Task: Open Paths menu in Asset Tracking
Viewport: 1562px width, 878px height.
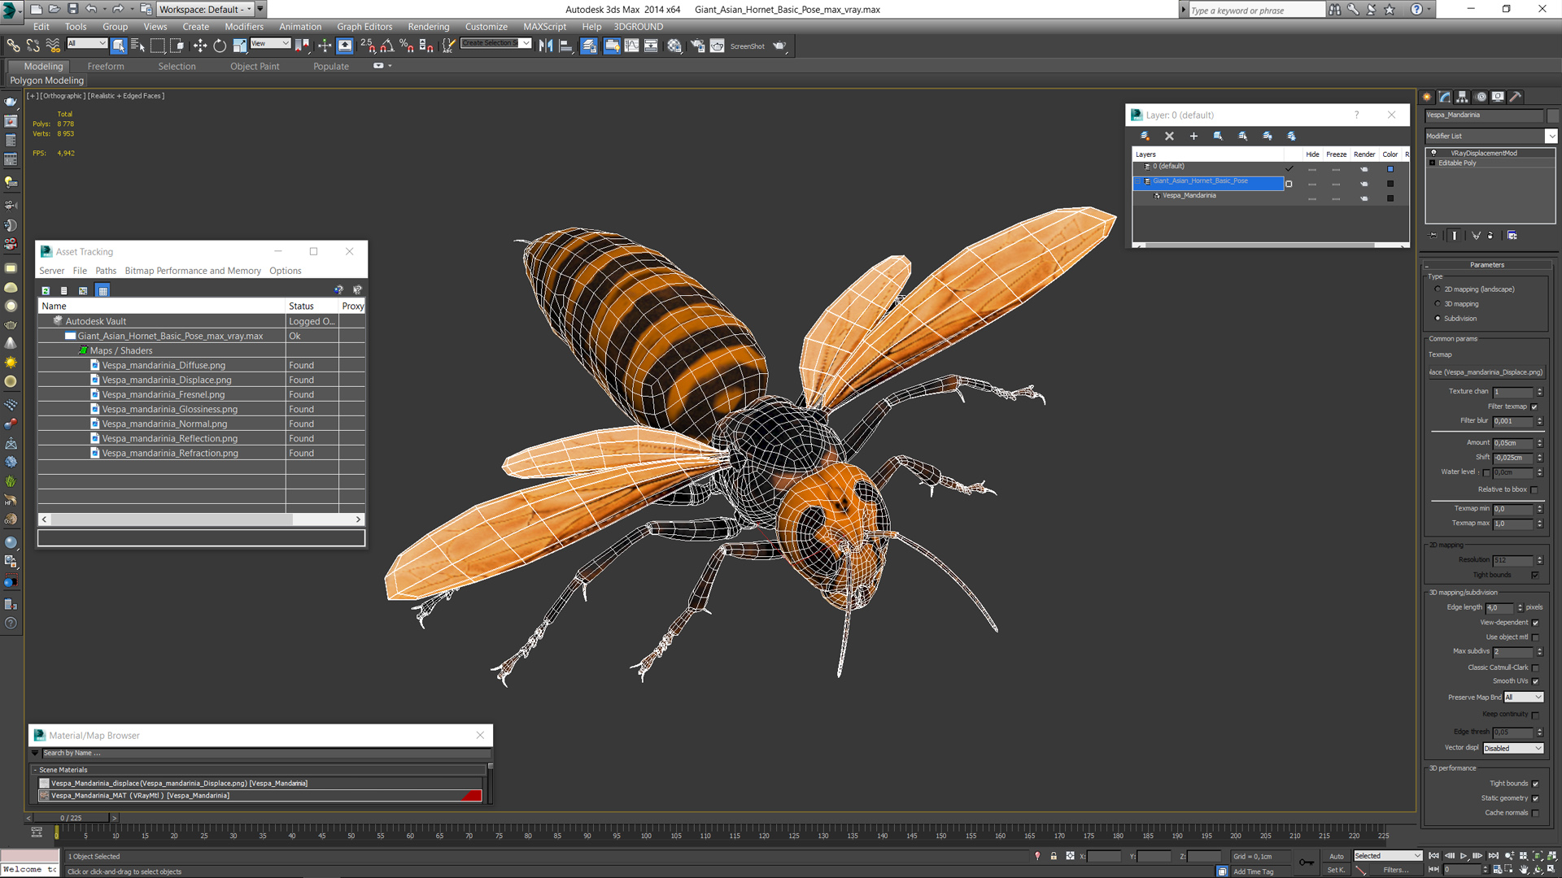Action: (106, 271)
